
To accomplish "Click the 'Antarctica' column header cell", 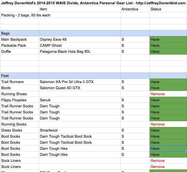I will (135, 9).
